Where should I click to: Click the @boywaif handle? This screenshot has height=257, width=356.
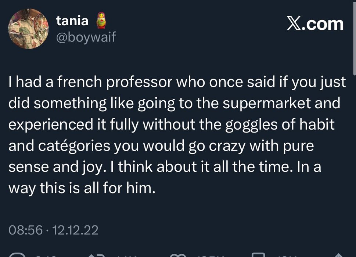coord(86,37)
